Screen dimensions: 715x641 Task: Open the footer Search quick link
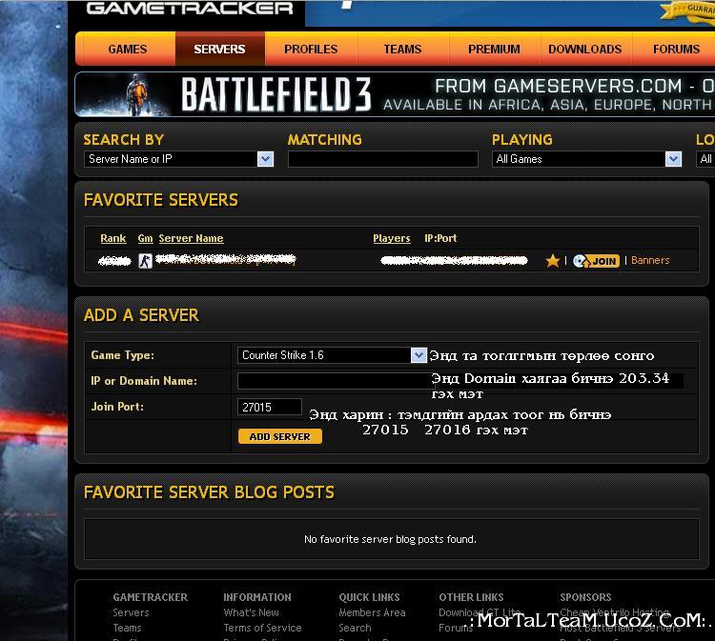355,628
